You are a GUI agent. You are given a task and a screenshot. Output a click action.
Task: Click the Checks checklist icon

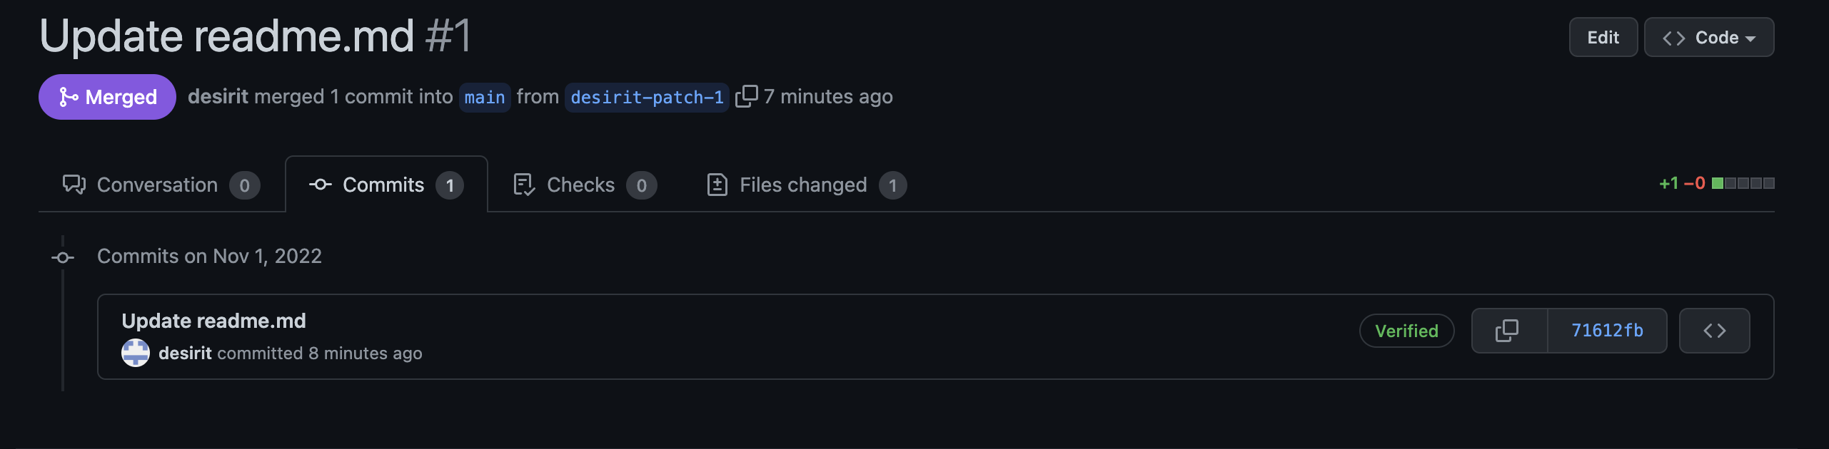tap(524, 185)
